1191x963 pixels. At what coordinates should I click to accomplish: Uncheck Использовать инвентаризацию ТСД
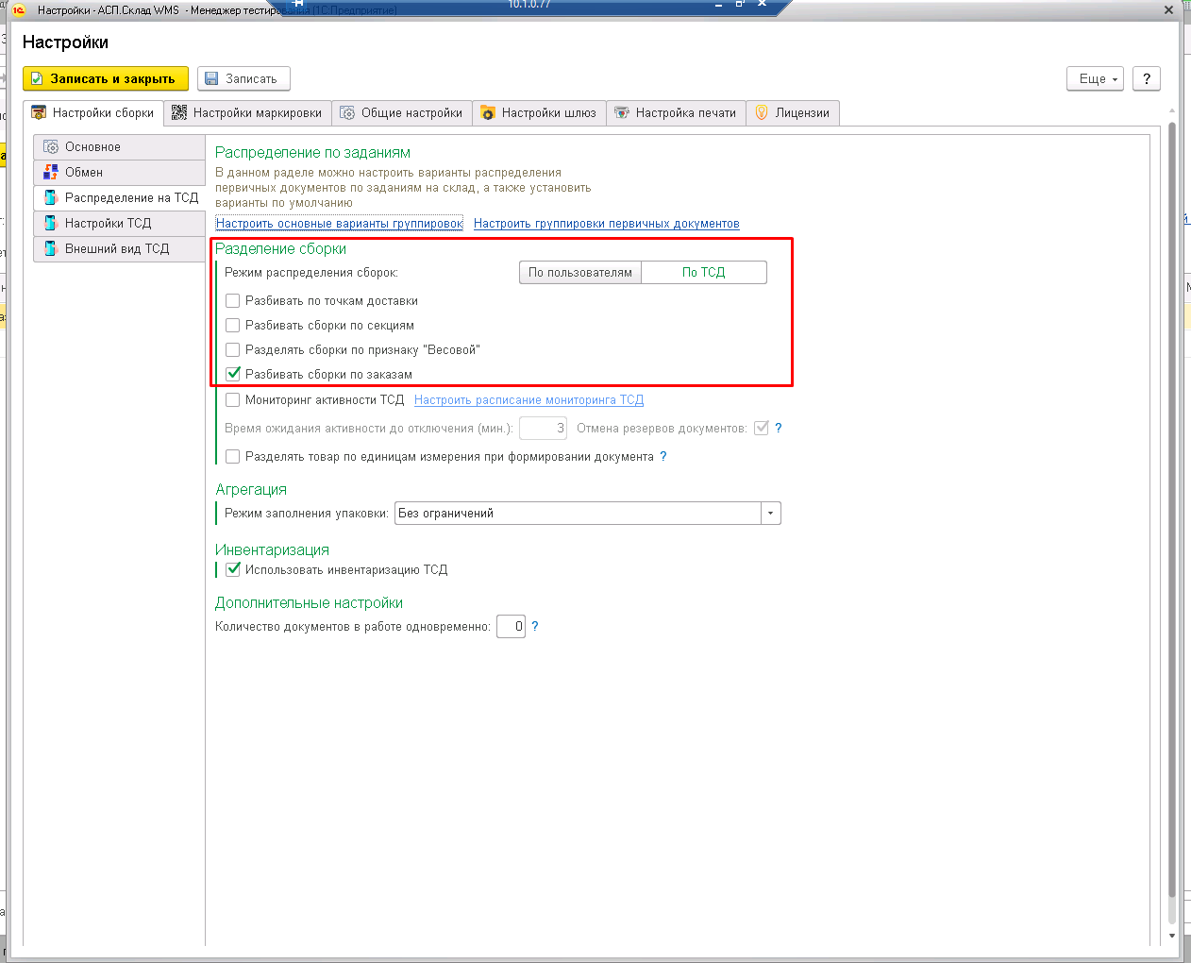(x=233, y=570)
